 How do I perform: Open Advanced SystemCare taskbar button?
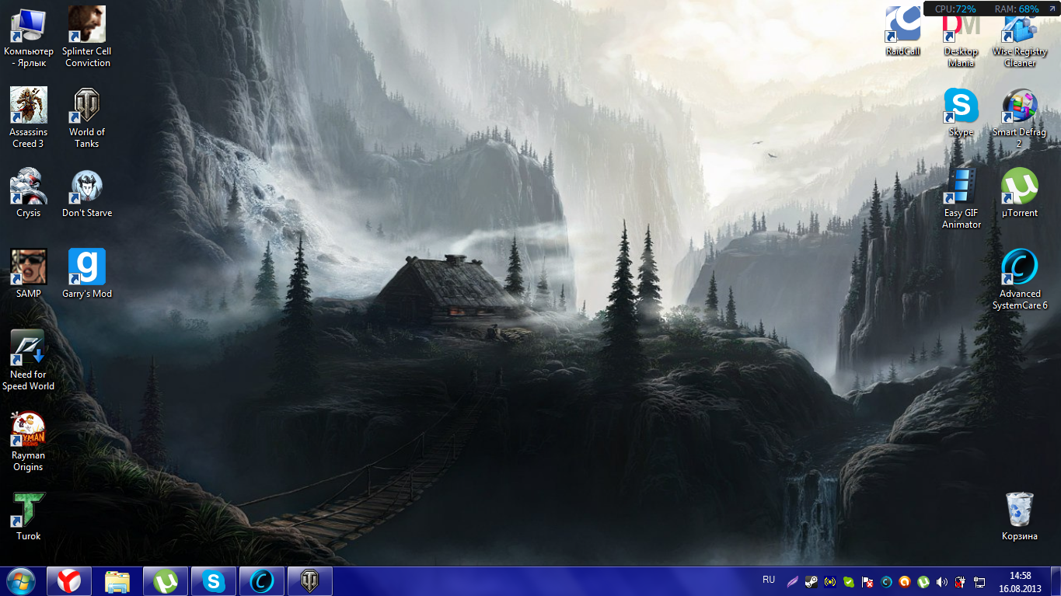[262, 581]
